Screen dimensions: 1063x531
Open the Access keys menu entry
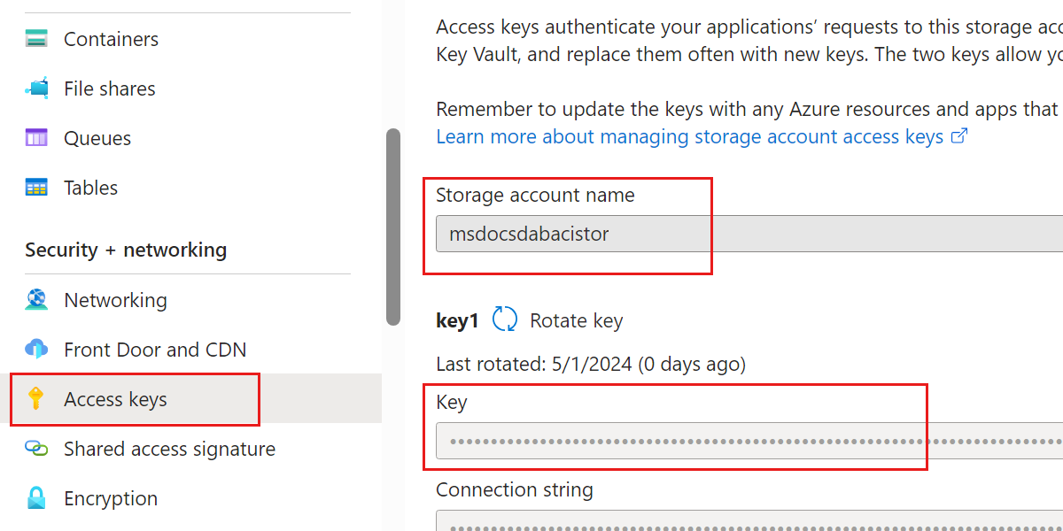[116, 398]
